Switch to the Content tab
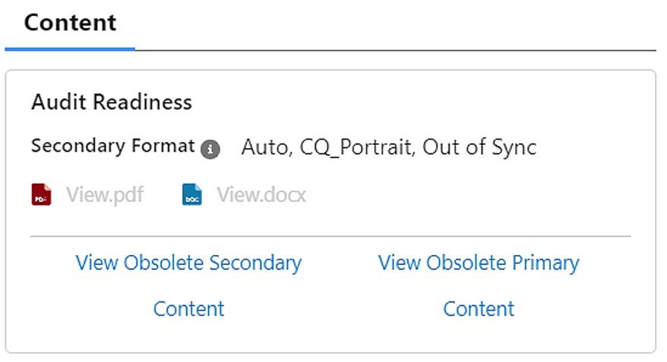 tap(70, 23)
